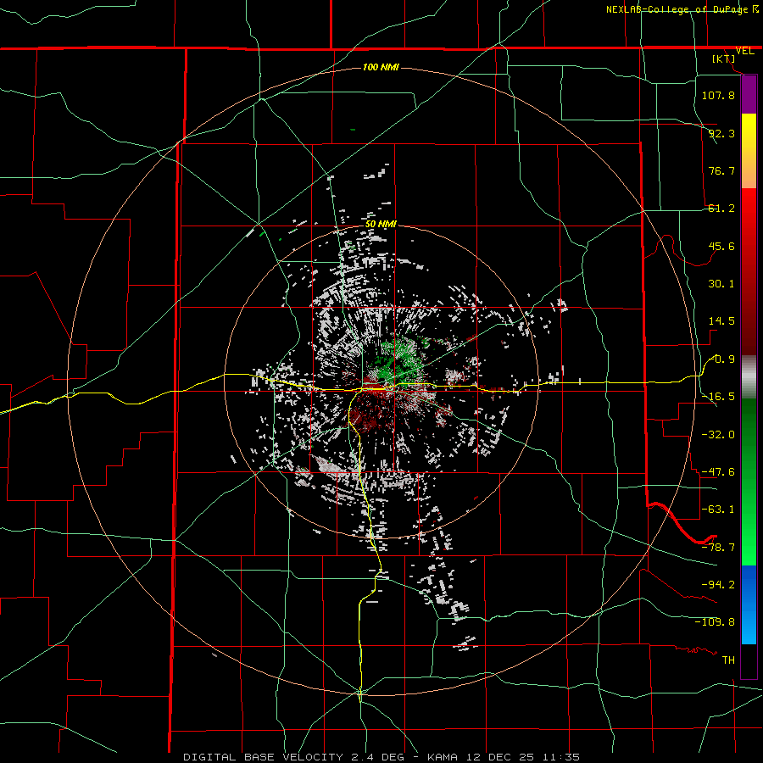The height and width of the screenshot is (763, 763).
Task: Pick the gray segment of the color bar
Action: click(x=749, y=377)
